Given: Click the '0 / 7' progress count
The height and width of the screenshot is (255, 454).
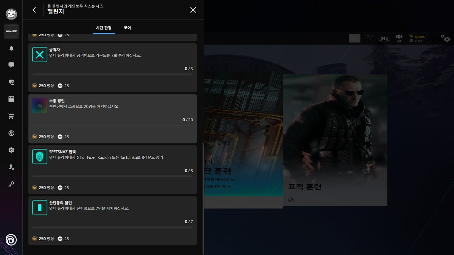Looking at the screenshot, I should tap(189, 222).
